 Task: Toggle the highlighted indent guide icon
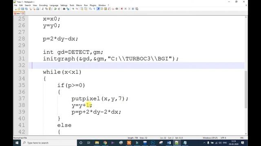[x=98, y=9]
